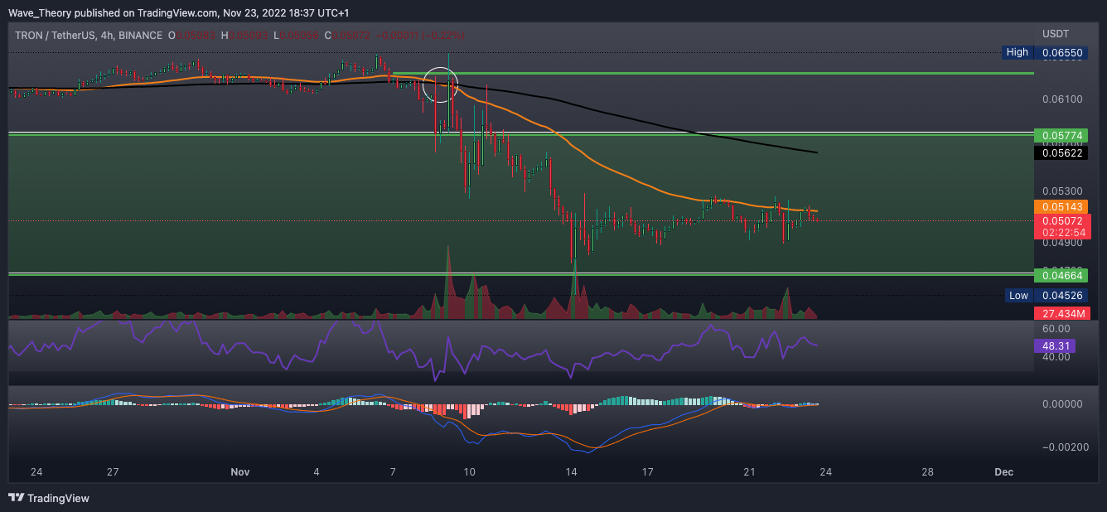Click the white circle annotation on the chart

pos(440,85)
